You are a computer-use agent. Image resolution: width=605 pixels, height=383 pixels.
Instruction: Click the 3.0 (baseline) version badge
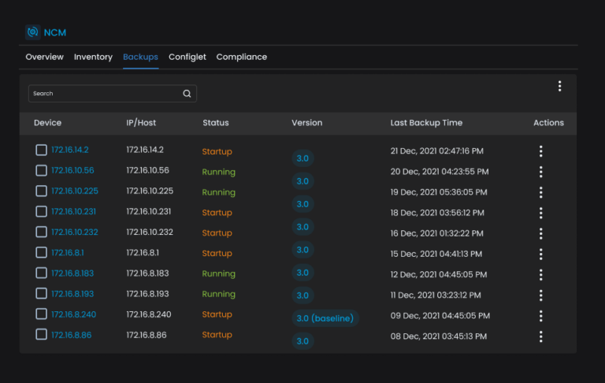click(325, 318)
